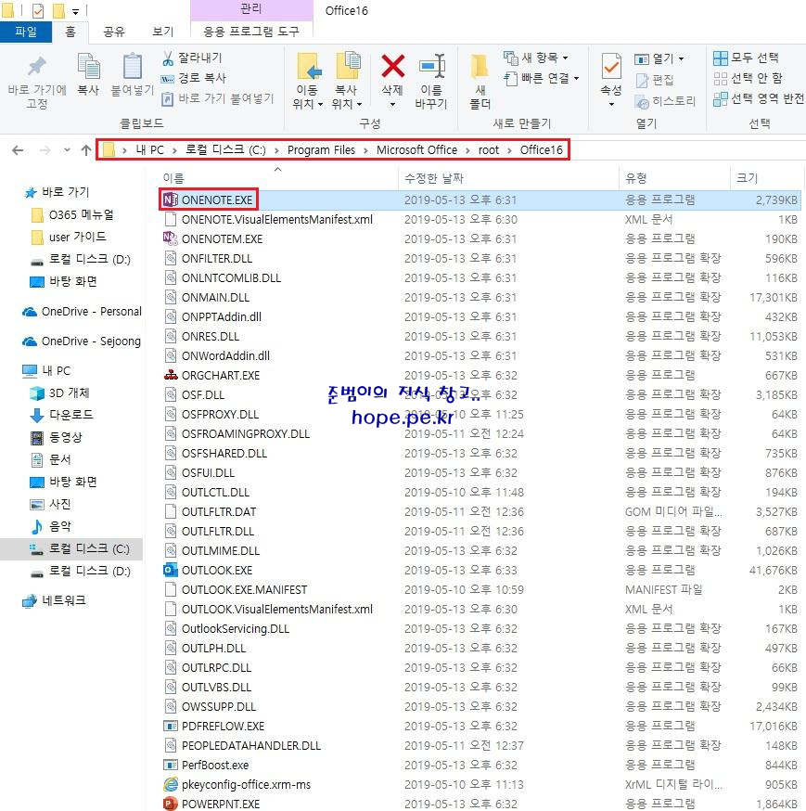
Task: Open 다운로드 in navigation pane
Action: click(70, 415)
